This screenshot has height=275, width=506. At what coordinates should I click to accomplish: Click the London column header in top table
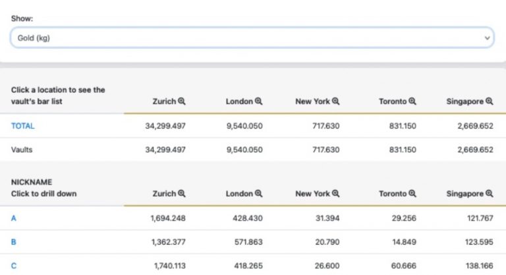(239, 102)
